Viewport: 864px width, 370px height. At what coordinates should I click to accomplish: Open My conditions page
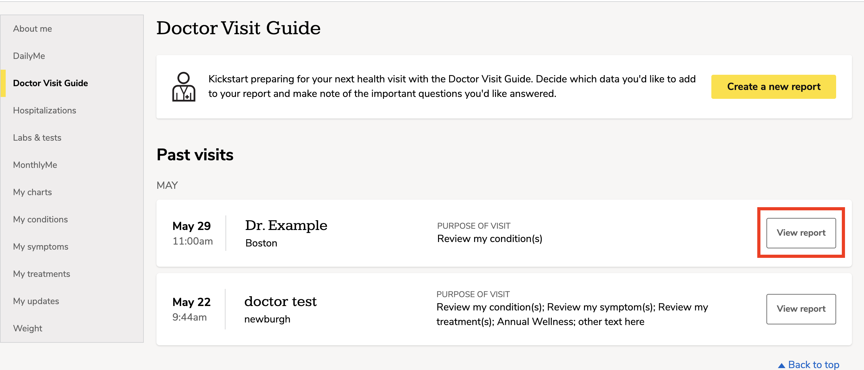[x=40, y=219]
